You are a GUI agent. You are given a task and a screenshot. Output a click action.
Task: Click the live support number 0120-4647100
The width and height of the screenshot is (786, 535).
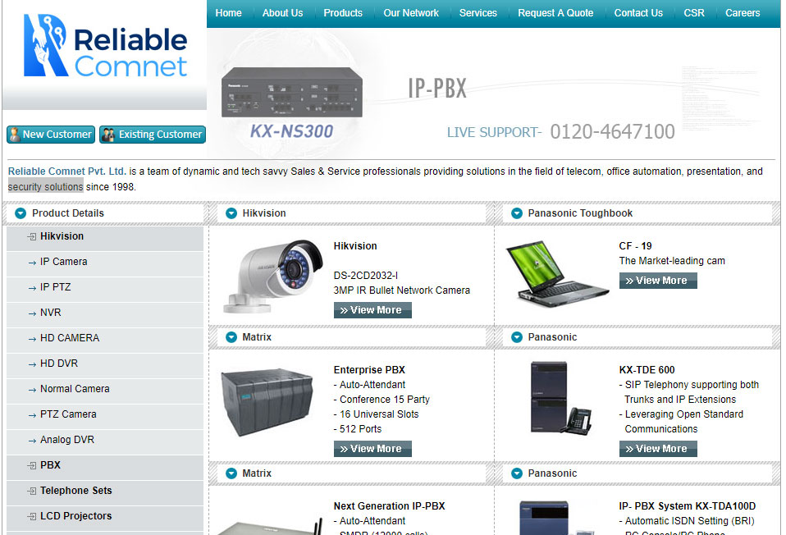[613, 132]
